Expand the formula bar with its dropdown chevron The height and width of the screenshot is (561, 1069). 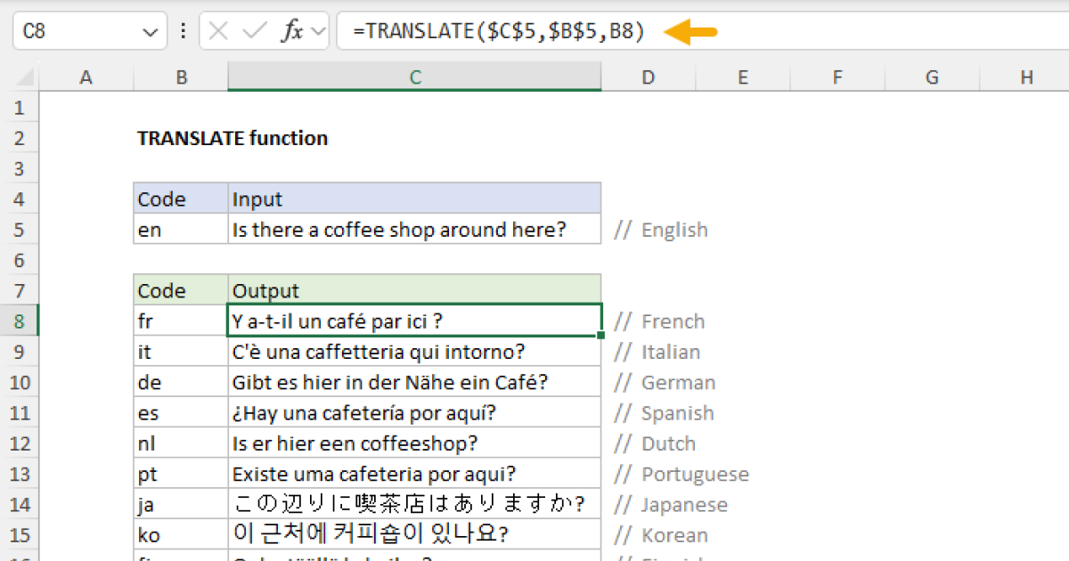(317, 31)
